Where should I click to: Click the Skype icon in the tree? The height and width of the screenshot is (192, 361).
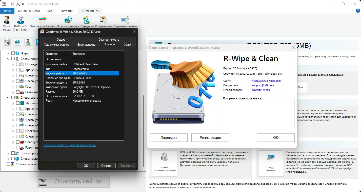coord(17,53)
